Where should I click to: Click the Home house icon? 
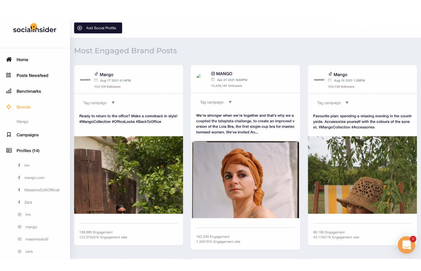pos(9,59)
